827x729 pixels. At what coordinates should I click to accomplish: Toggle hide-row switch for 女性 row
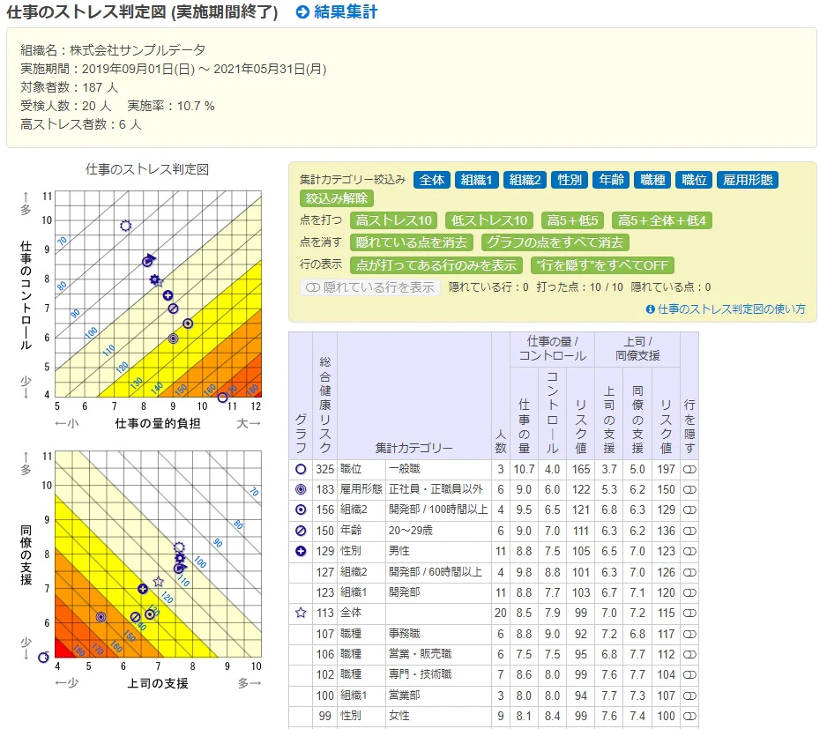point(689,716)
